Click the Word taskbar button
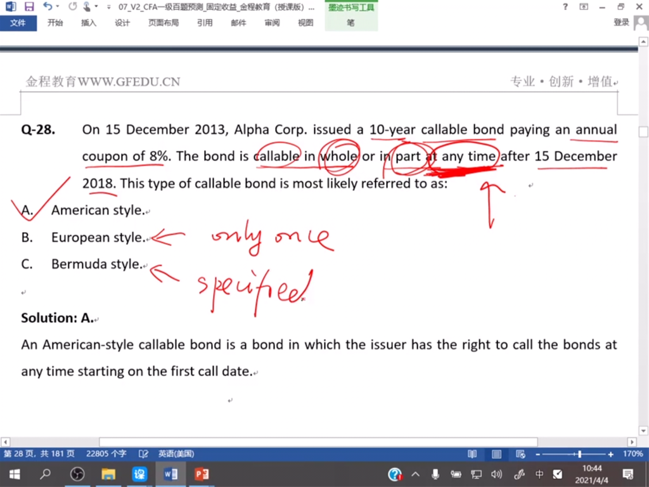The width and height of the screenshot is (649, 487). pos(170,474)
